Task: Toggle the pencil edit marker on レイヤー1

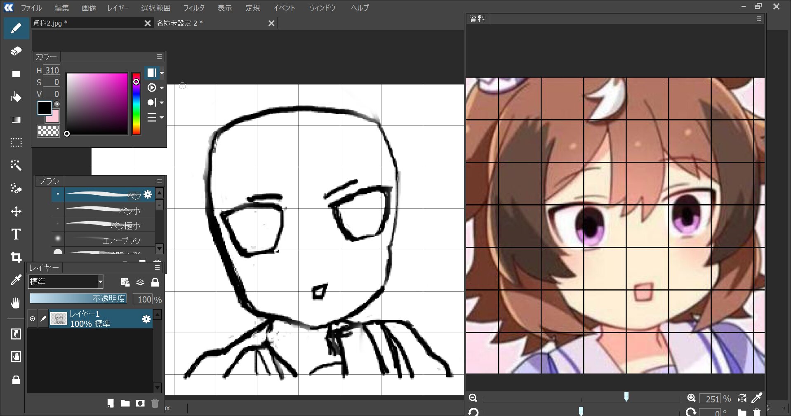Action: (43, 319)
